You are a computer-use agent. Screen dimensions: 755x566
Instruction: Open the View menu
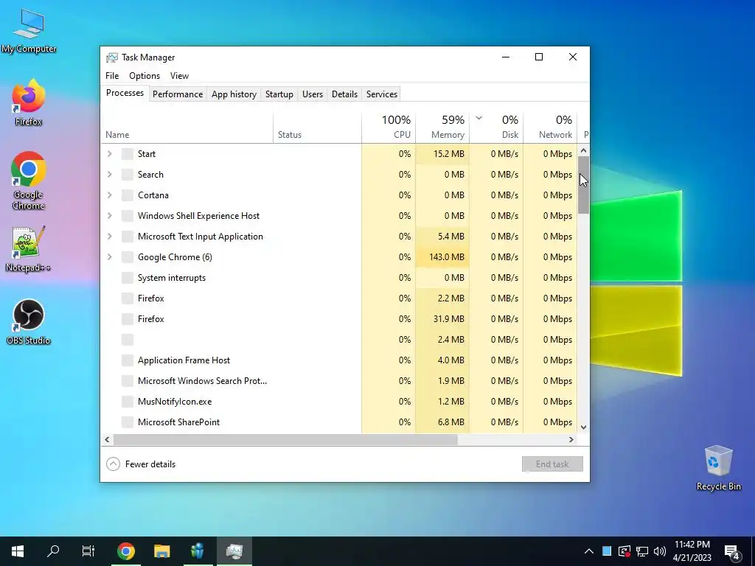pos(179,76)
